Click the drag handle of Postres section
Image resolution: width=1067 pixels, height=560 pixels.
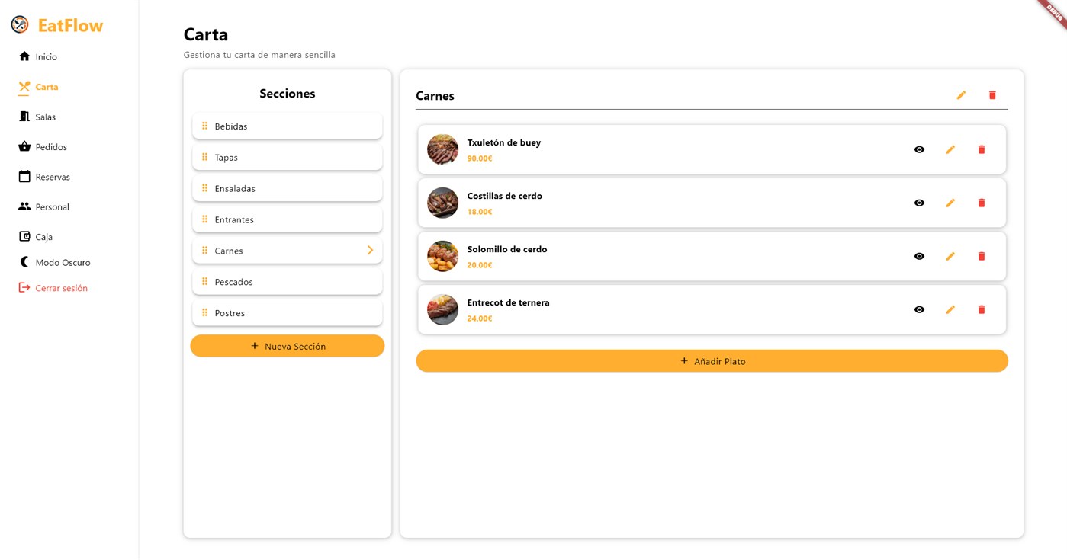click(x=204, y=312)
